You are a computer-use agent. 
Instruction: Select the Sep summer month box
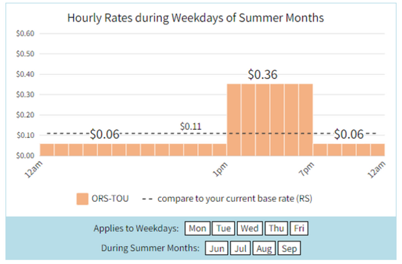click(289, 249)
